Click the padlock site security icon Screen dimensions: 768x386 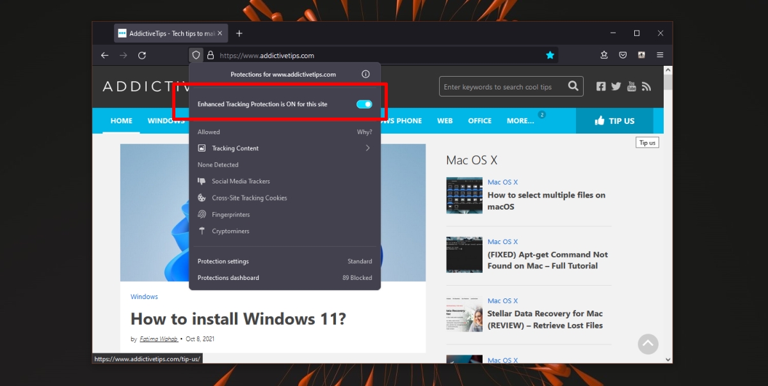[210, 56]
